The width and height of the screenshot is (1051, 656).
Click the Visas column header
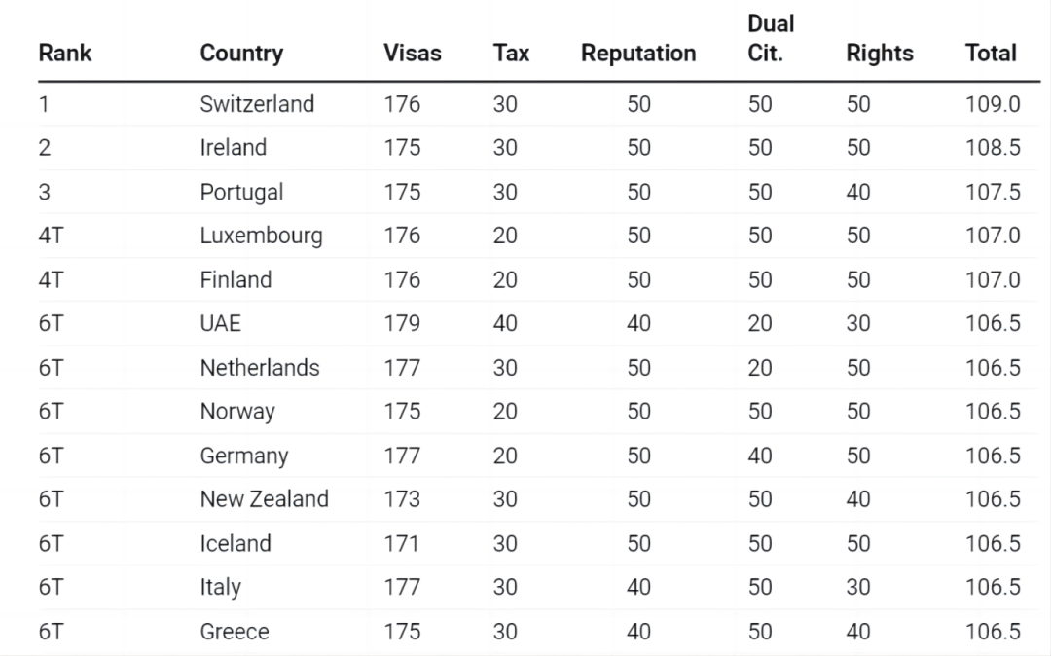(x=412, y=54)
